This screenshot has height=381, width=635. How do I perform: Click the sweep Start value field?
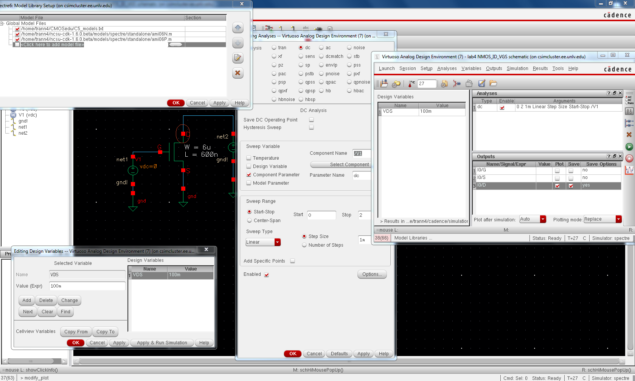[321, 215]
